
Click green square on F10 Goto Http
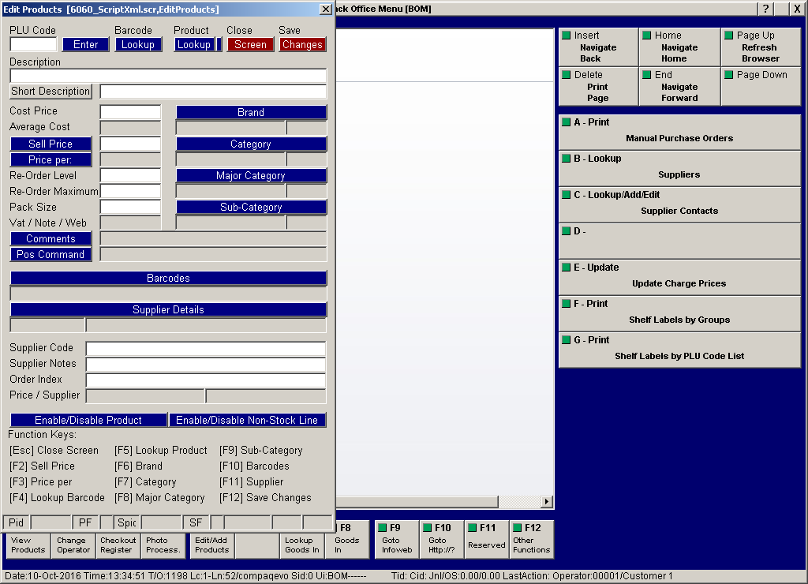pyautogui.click(x=427, y=527)
